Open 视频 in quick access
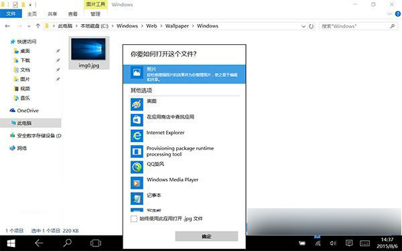This screenshot has height=251, width=402. tap(25, 88)
